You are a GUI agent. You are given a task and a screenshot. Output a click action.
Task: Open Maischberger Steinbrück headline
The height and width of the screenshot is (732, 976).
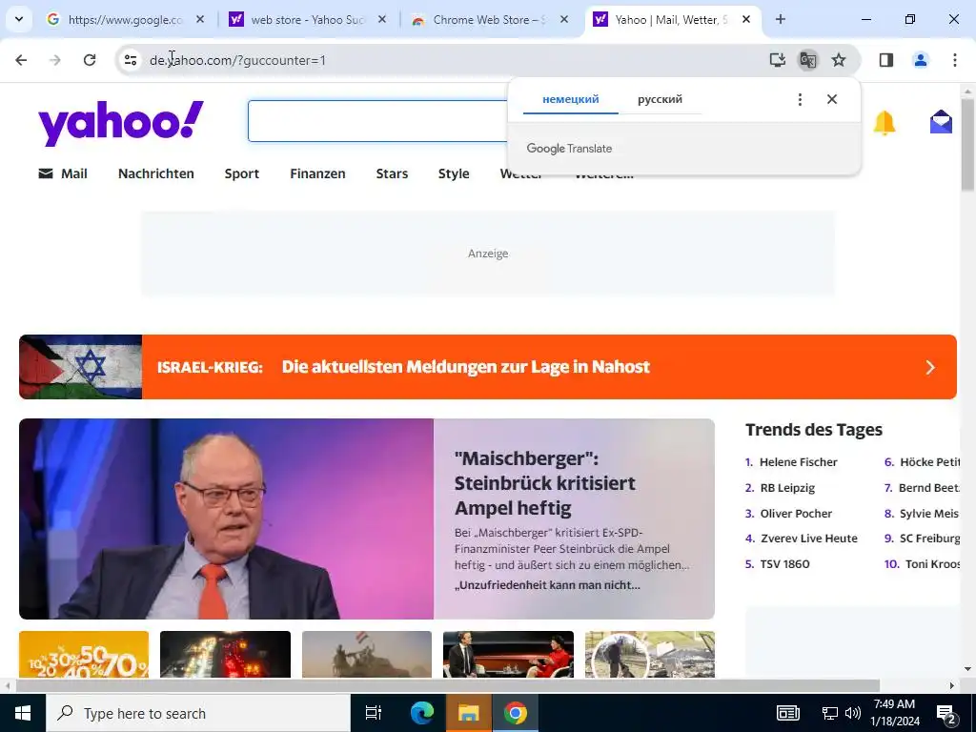[545, 483]
